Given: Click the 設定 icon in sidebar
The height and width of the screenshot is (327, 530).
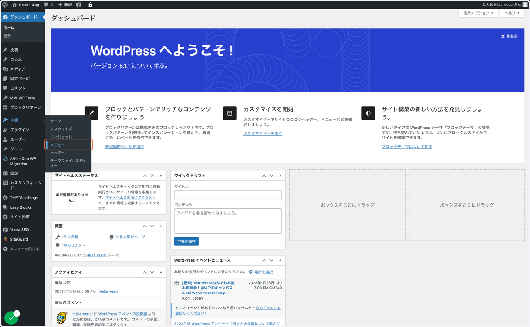Looking at the screenshot, I should [x=5, y=173].
